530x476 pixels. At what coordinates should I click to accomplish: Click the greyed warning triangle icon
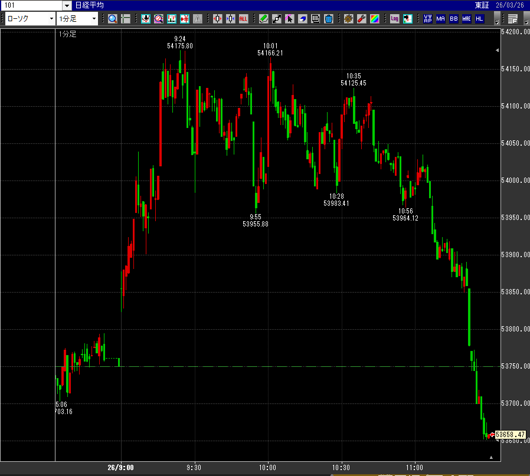[197, 19]
